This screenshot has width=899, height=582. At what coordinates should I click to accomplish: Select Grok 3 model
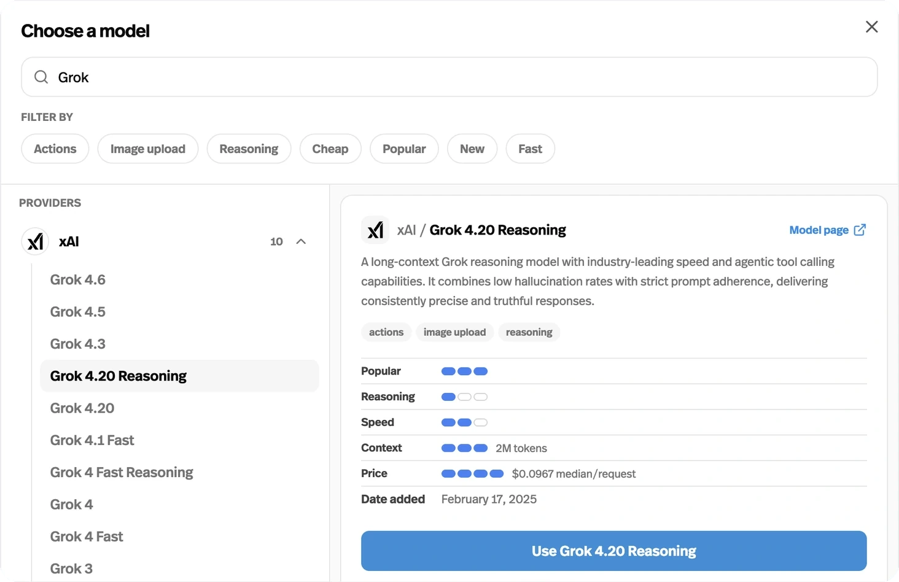point(179,568)
